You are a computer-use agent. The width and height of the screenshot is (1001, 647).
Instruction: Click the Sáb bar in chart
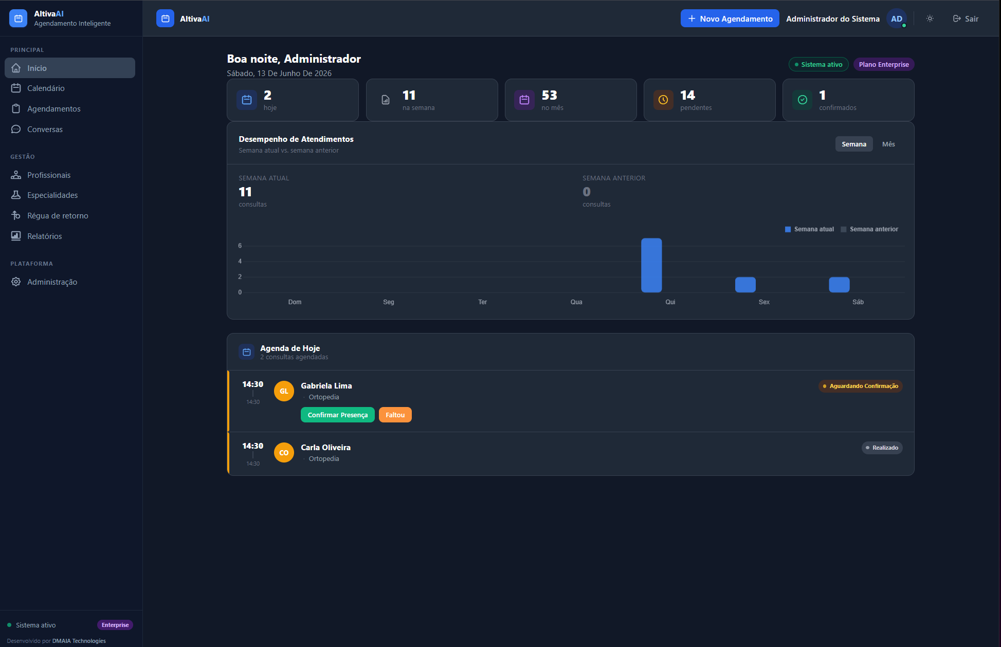point(840,285)
